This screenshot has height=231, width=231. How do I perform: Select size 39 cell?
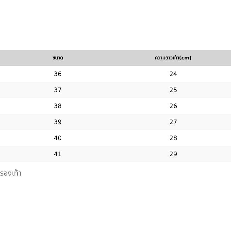[x=58, y=122]
